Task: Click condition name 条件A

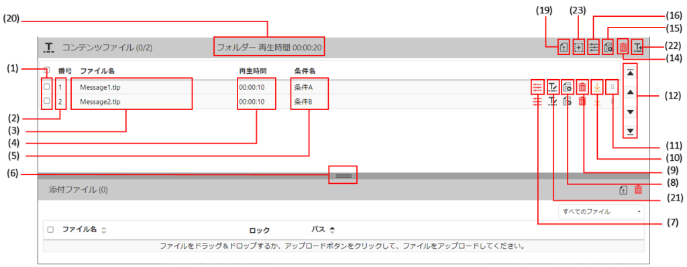Action: pyautogui.click(x=303, y=87)
